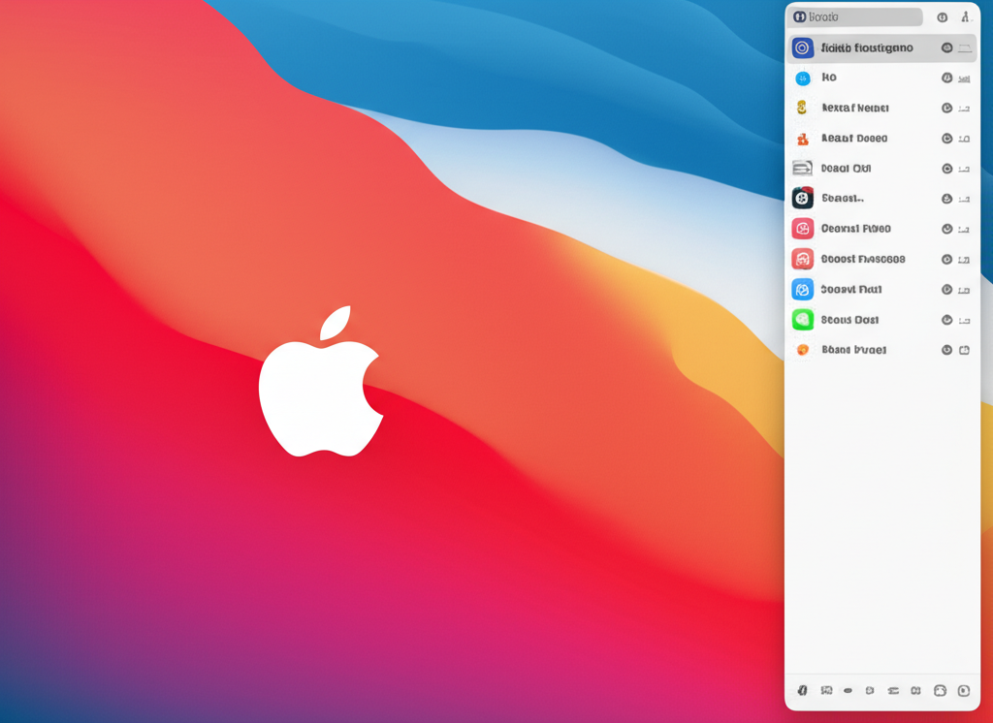Click the far-right small icon in "Soeost Fiaseoas" row
993x723 pixels.
(964, 260)
